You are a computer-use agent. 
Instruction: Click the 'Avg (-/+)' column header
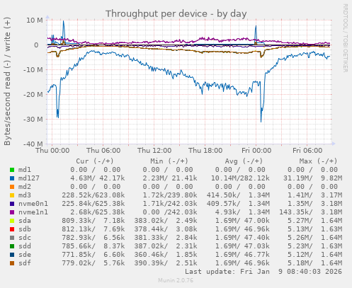click(244, 161)
